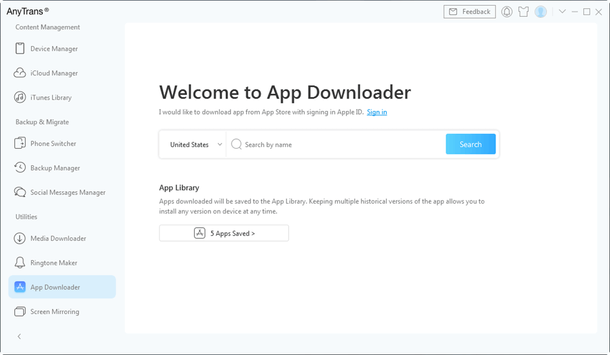This screenshot has height=355, width=610.
Task: Click the Feedback button label
Action: 476,12
